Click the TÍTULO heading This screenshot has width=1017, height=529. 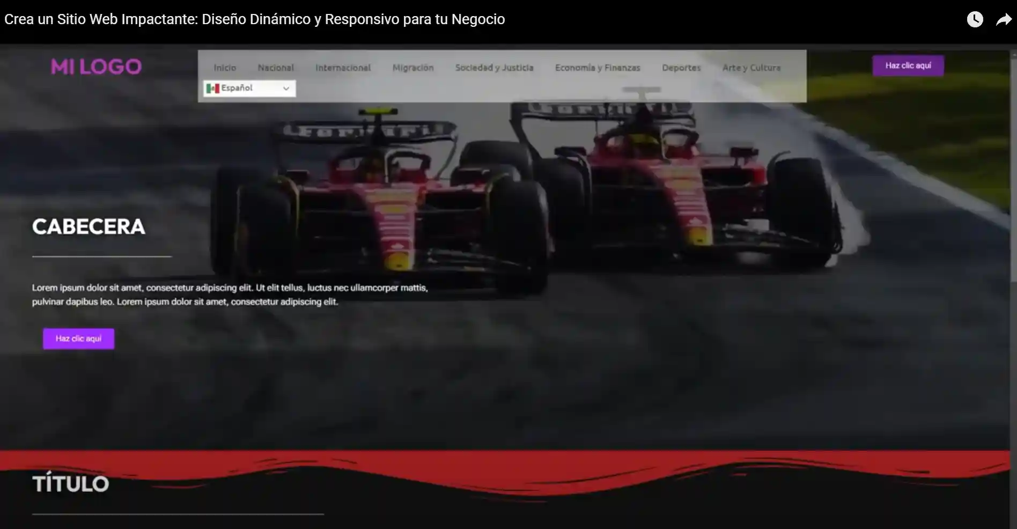[x=71, y=483]
